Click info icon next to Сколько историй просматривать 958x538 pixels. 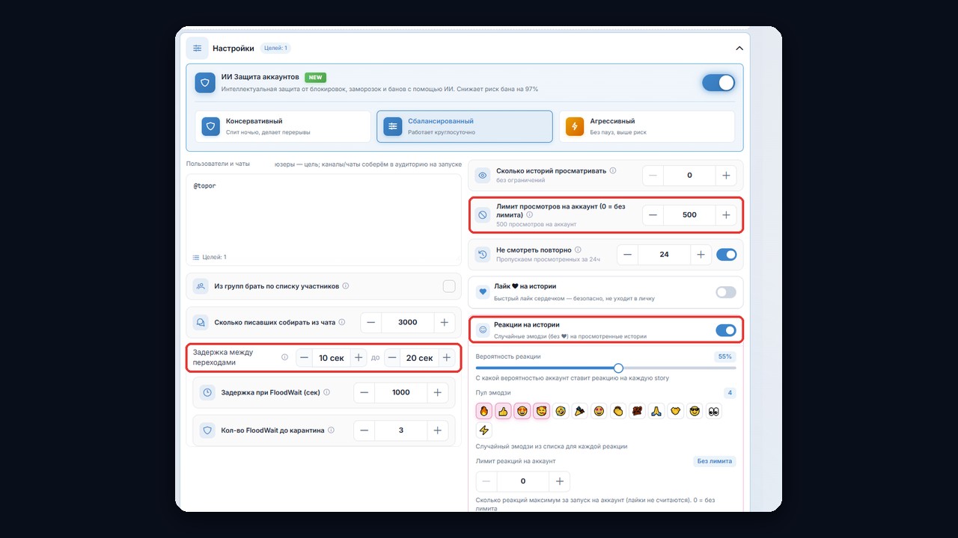613,170
